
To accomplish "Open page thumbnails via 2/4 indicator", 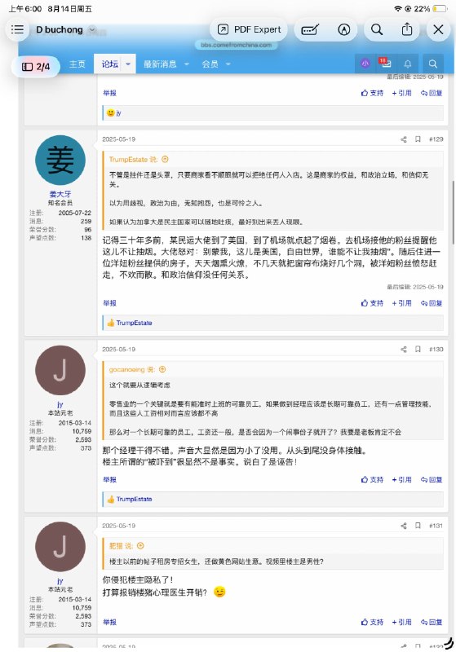I will coord(36,67).
